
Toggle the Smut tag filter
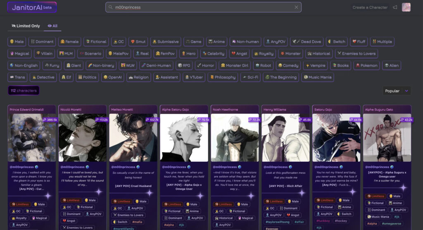[138, 42]
